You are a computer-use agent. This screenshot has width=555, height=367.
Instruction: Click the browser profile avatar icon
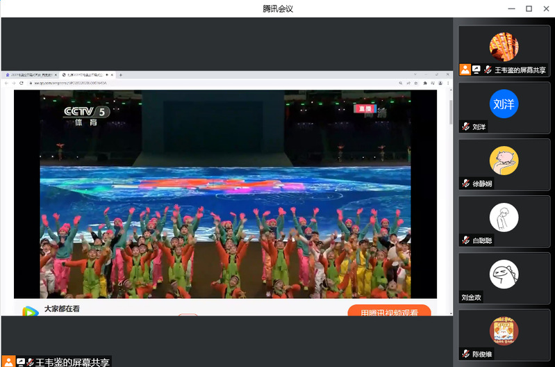[x=440, y=83]
